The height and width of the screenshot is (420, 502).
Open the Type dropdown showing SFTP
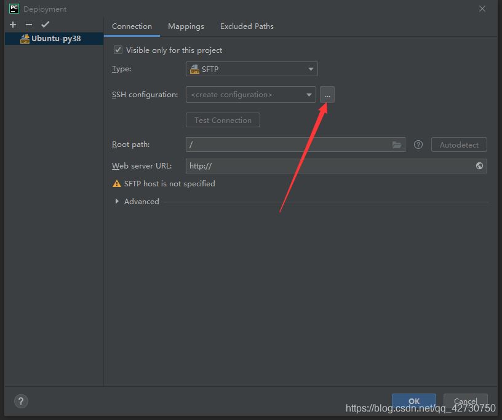tap(252, 69)
